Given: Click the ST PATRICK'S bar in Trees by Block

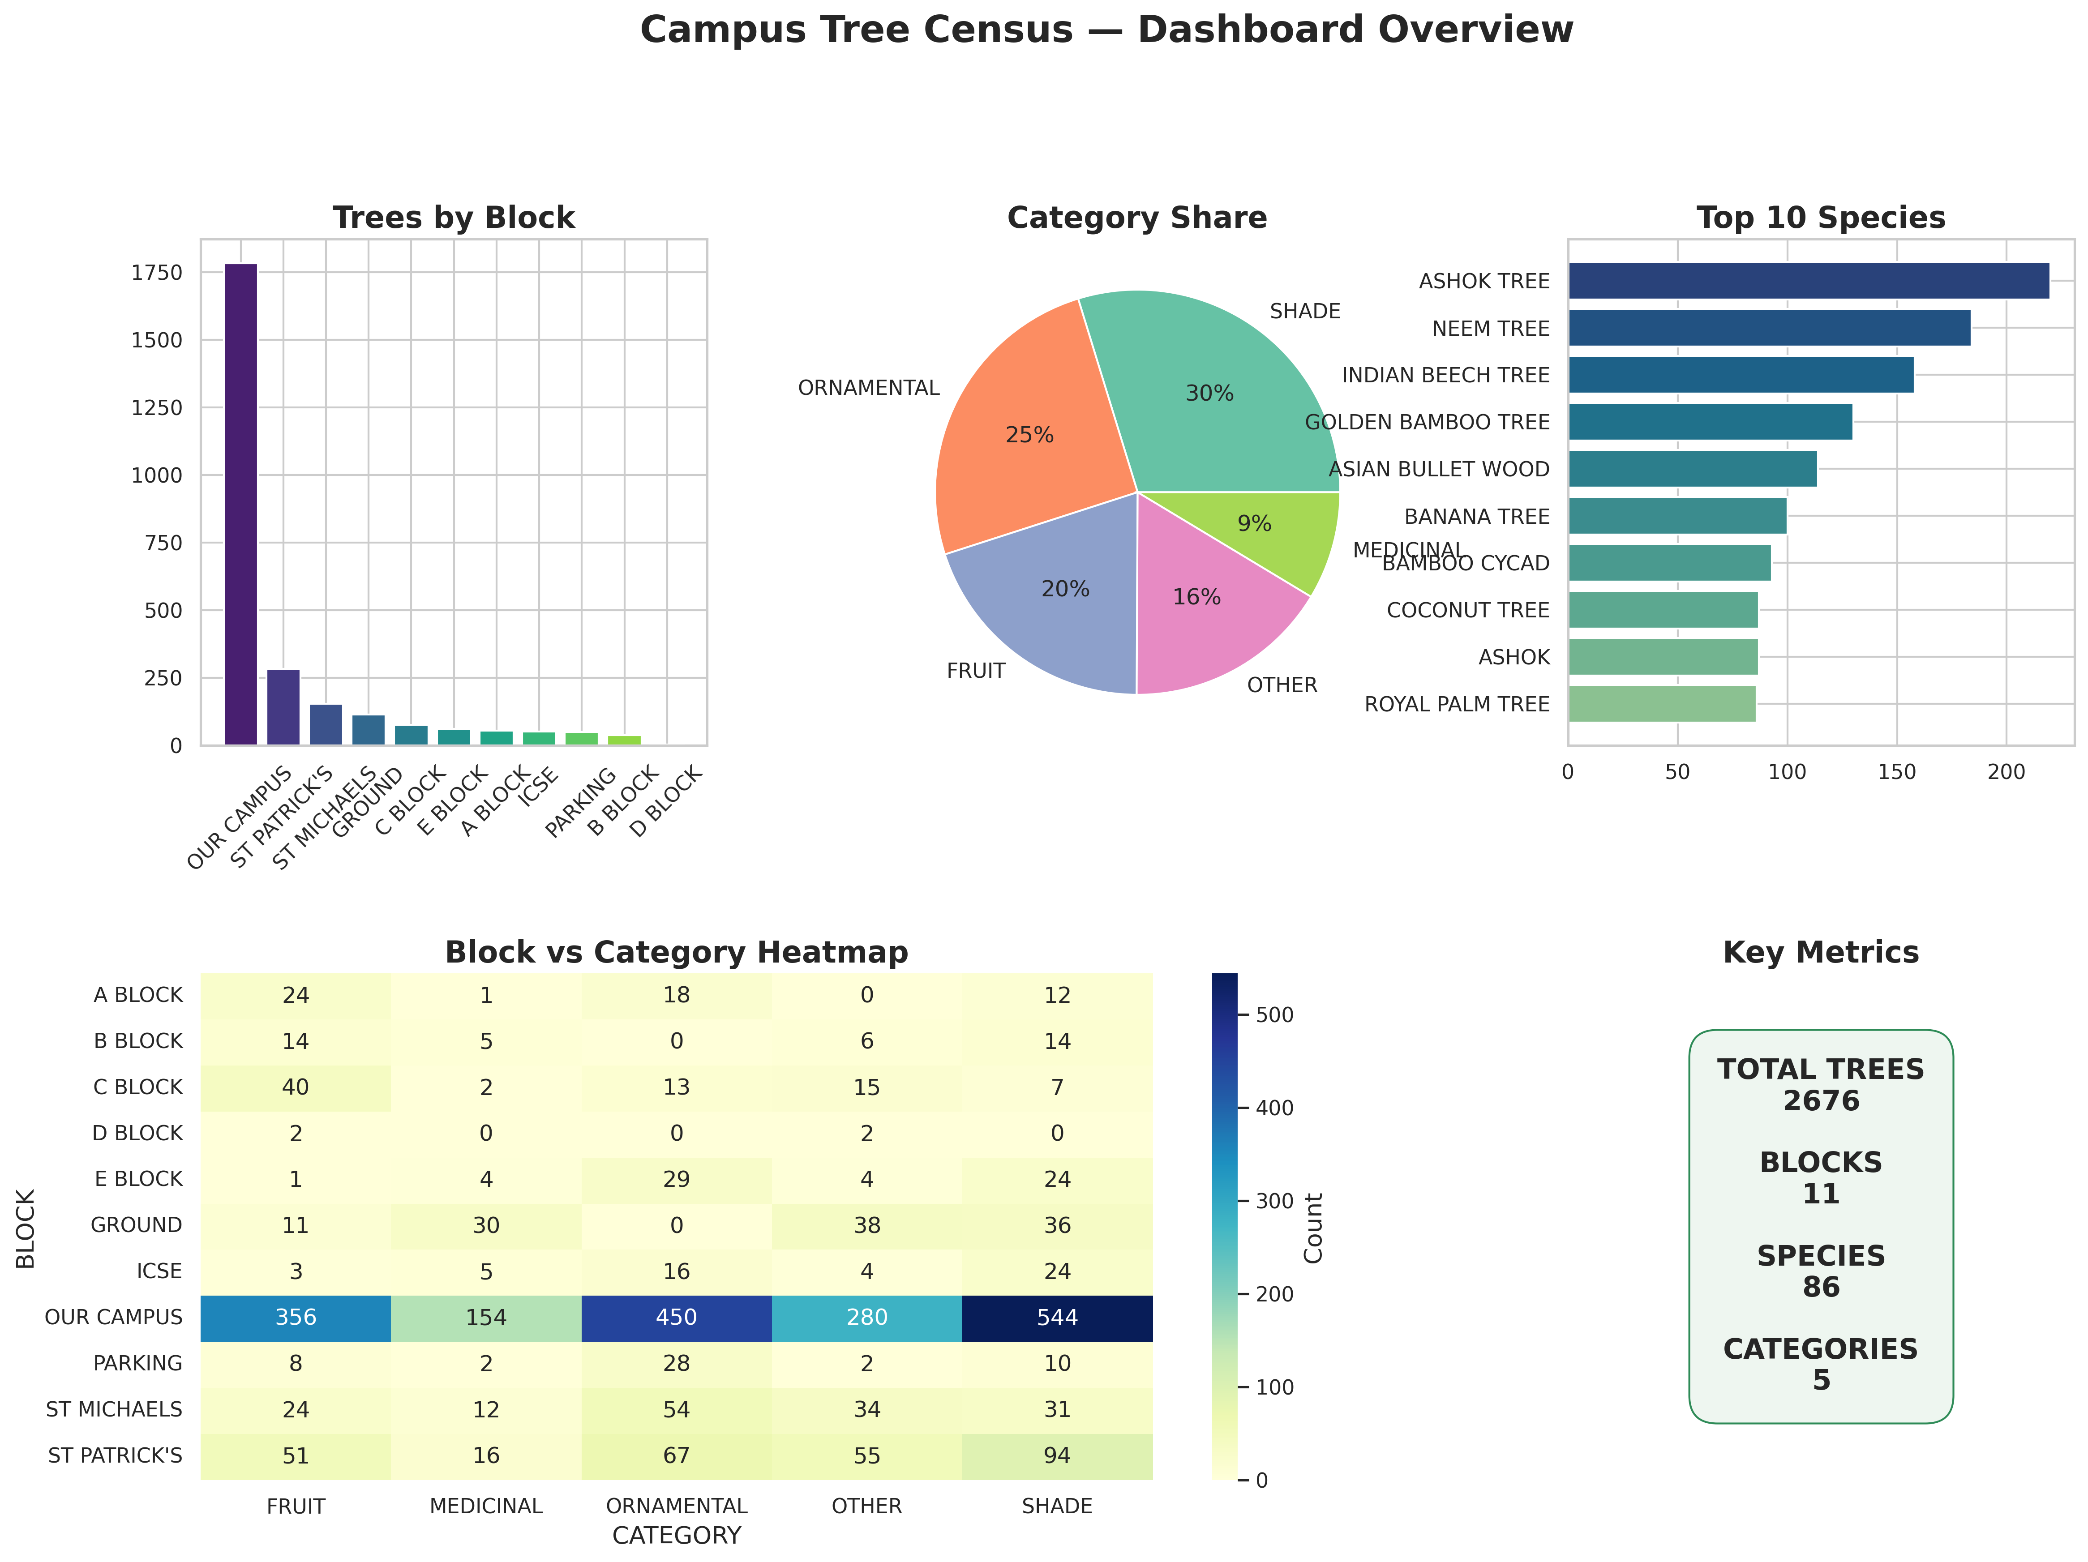Looking at the screenshot, I should (x=283, y=707).
